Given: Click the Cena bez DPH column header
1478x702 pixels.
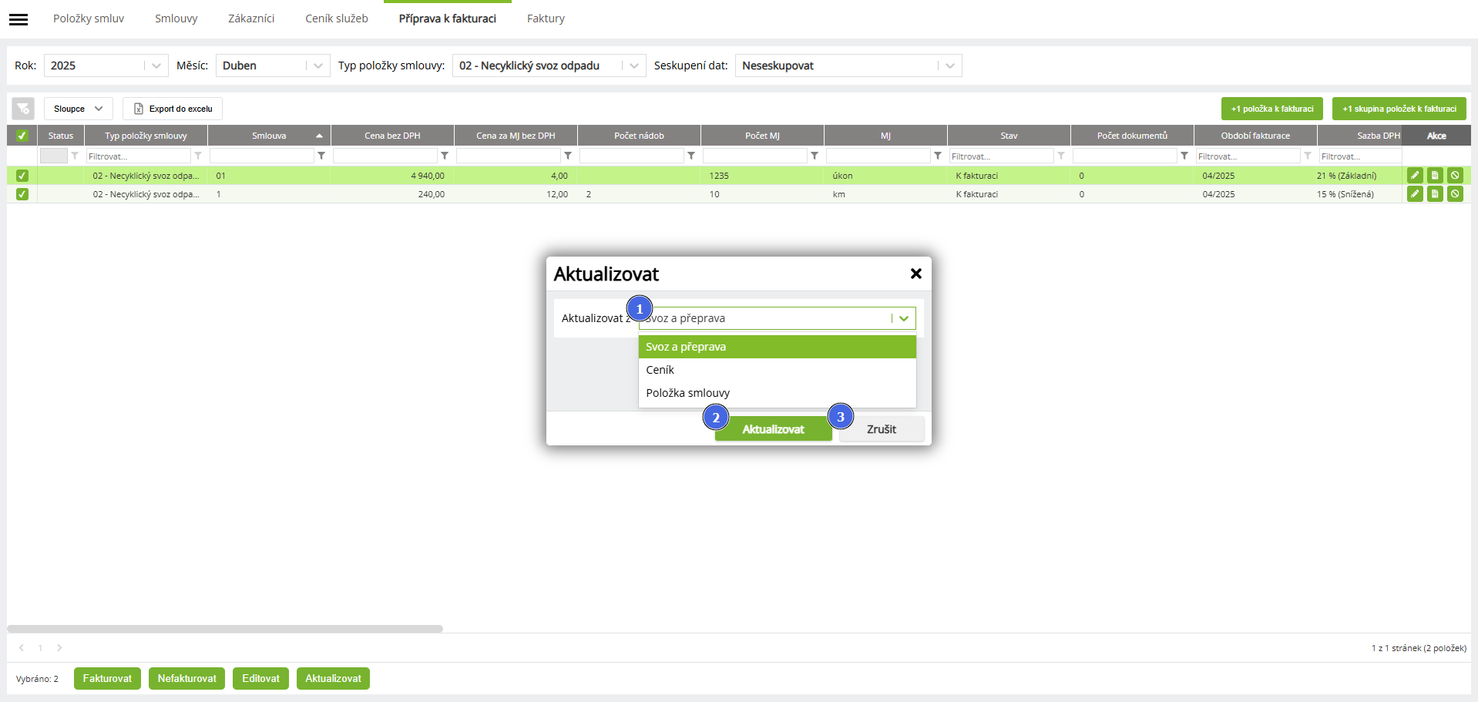Looking at the screenshot, I should point(392,136).
